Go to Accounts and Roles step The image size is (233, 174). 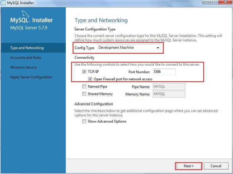(26, 58)
